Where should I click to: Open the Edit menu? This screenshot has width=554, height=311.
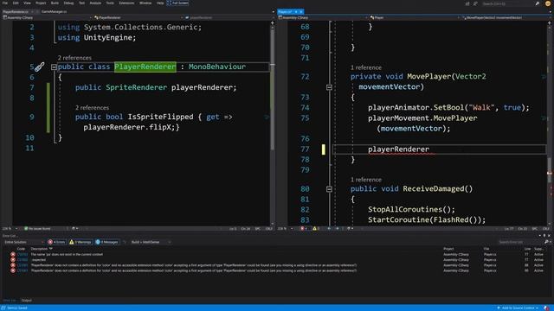16,3
